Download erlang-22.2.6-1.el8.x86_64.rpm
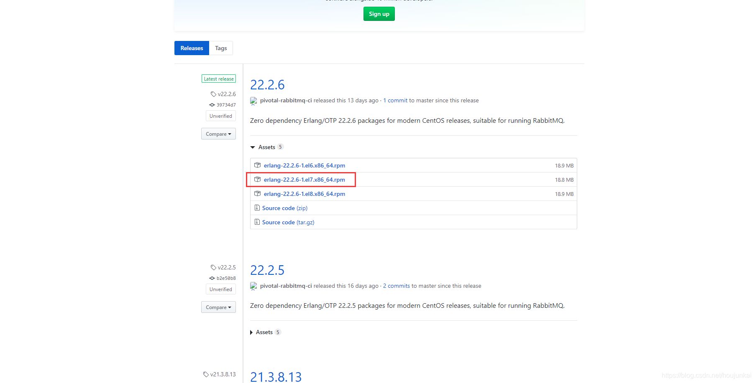Image resolution: width=755 pixels, height=383 pixels. pyautogui.click(x=305, y=194)
